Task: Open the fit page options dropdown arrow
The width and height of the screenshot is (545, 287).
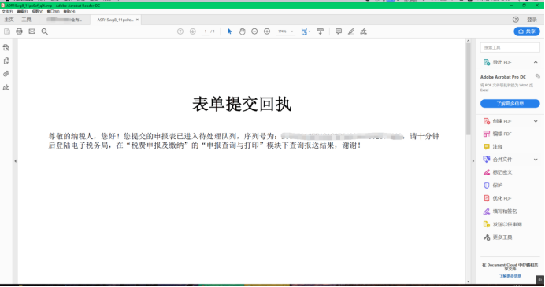Action: [310, 31]
